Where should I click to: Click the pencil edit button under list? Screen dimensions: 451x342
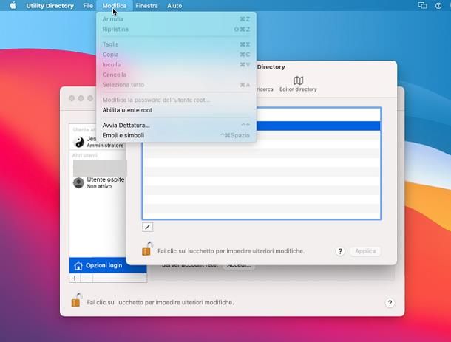pos(148,227)
